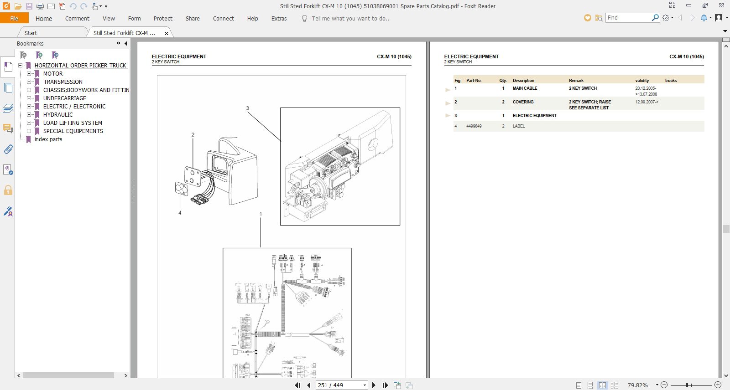Image resolution: width=730 pixels, height=390 pixels.
Task: Open the View ribbon tab
Action: (109, 19)
